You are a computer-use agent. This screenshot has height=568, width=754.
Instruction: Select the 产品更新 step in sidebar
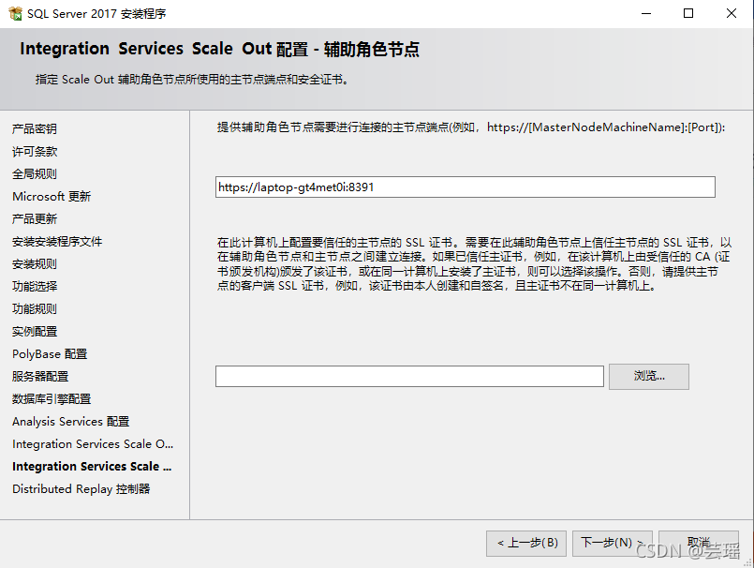[35, 219]
